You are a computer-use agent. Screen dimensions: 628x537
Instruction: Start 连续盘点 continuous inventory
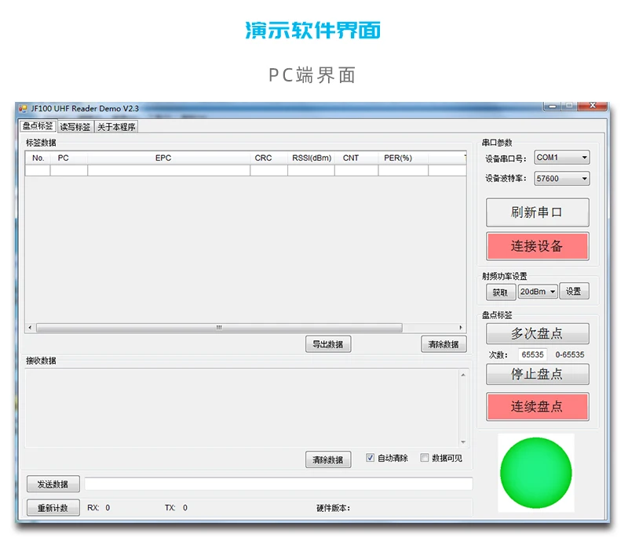(x=538, y=407)
